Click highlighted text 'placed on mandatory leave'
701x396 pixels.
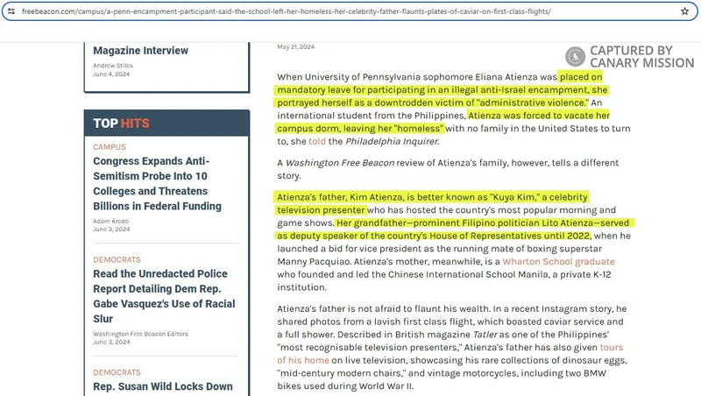[441, 83]
